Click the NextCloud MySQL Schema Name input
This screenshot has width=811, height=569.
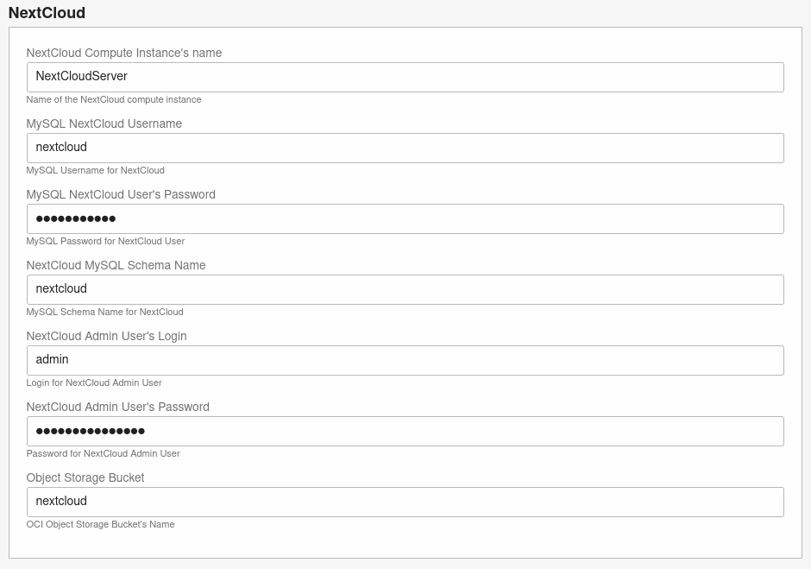[x=405, y=289]
